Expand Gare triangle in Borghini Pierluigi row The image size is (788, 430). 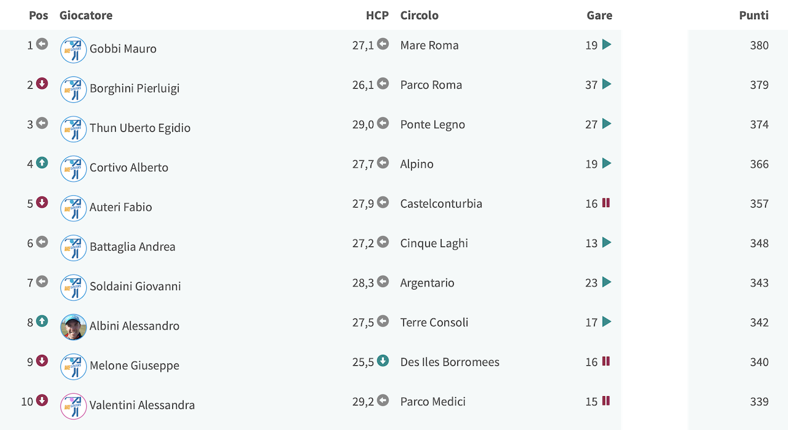(x=606, y=84)
